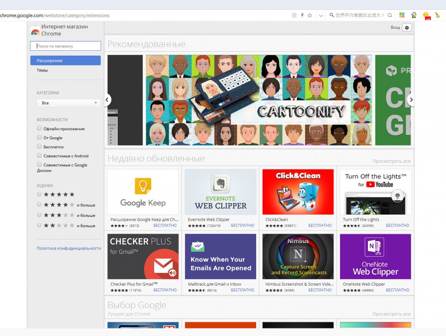
Task: Select the five-star rating radio button
Action: click(39, 194)
